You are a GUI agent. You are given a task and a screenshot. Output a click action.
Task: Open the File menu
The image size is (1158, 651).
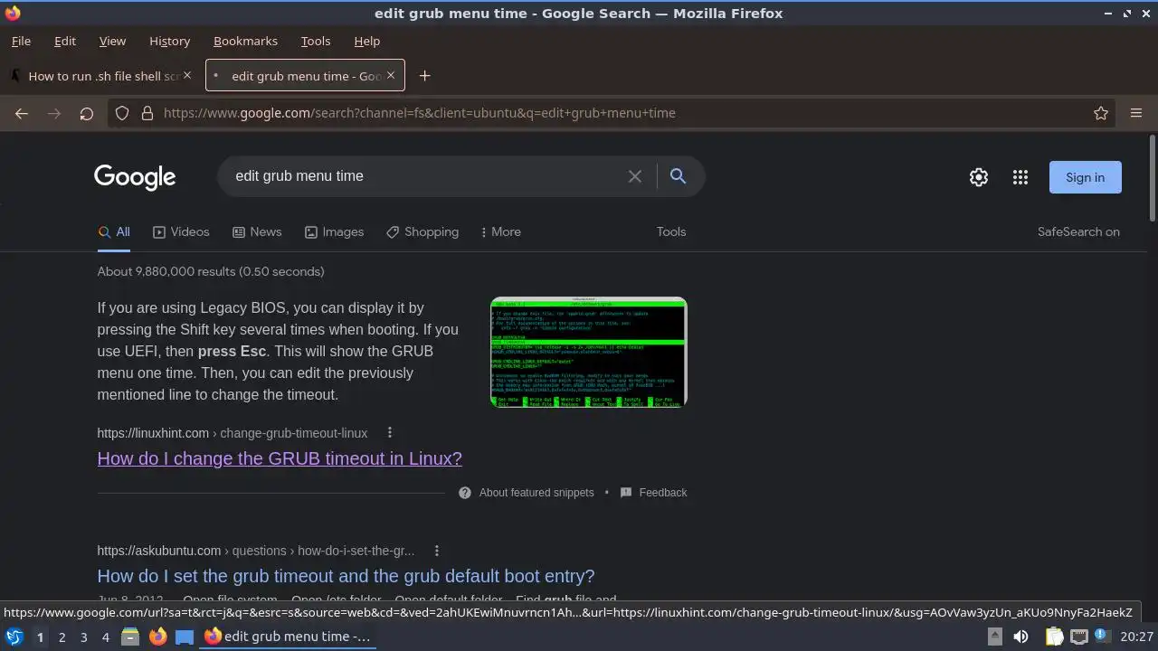pyautogui.click(x=21, y=41)
